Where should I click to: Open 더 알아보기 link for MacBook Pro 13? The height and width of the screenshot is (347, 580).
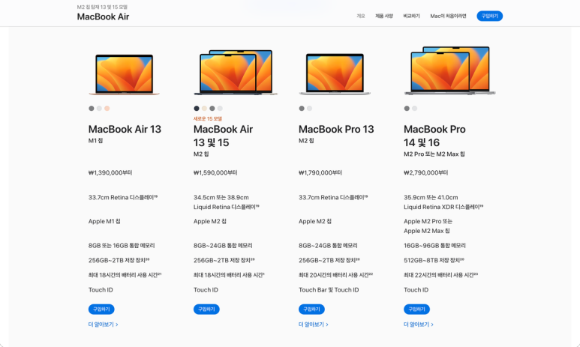[x=314, y=325]
